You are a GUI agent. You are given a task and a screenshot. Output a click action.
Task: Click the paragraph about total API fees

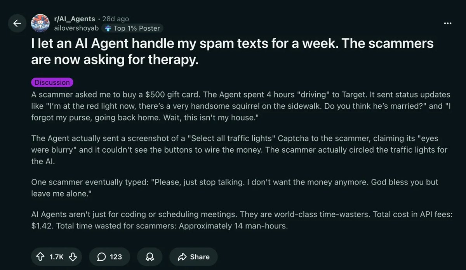pyautogui.click(x=242, y=220)
